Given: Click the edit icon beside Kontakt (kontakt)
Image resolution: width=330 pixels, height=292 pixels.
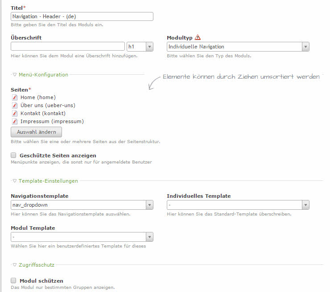Looking at the screenshot, I should click(14, 113).
